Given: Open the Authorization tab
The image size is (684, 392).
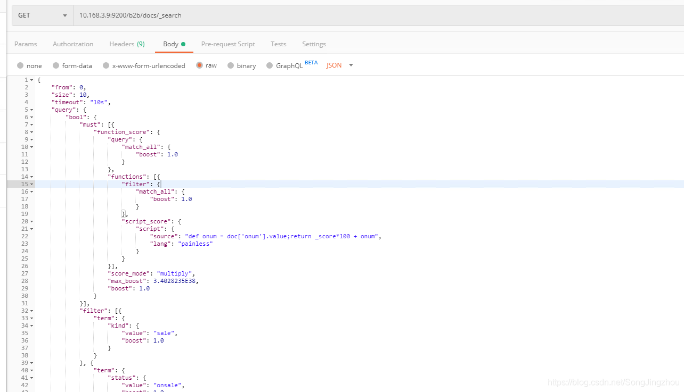Looking at the screenshot, I should (73, 44).
